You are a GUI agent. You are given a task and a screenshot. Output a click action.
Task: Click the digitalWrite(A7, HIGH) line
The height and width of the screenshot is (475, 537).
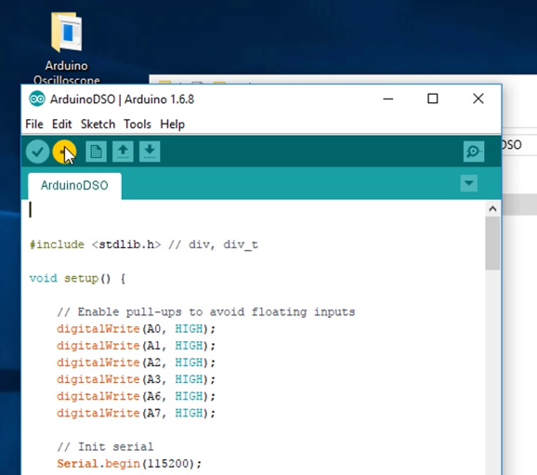(x=136, y=414)
